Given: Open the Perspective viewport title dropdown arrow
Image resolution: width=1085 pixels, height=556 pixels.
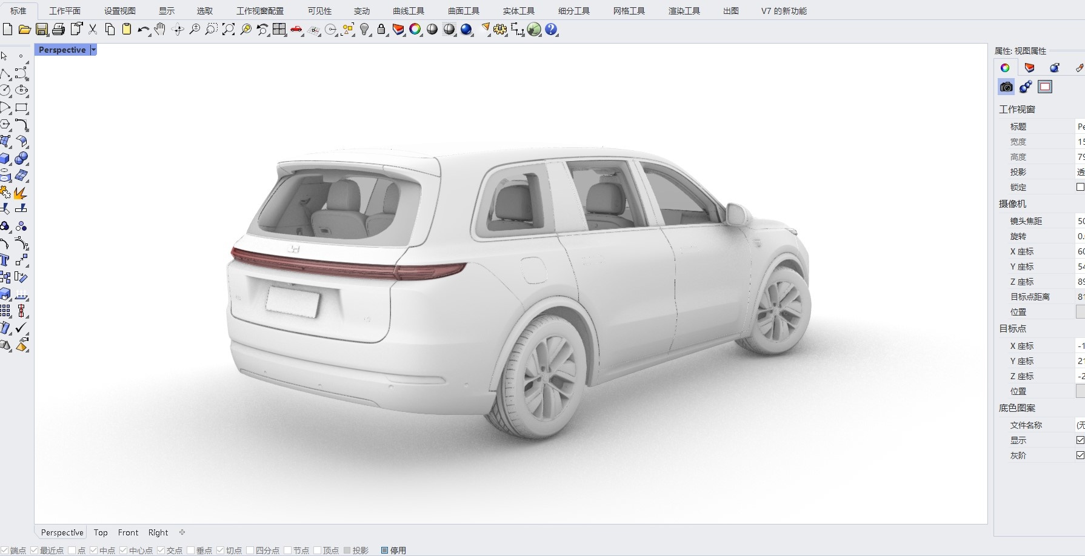Looking at the screenshot, I should pyautogui.click(x=93, y=50).
